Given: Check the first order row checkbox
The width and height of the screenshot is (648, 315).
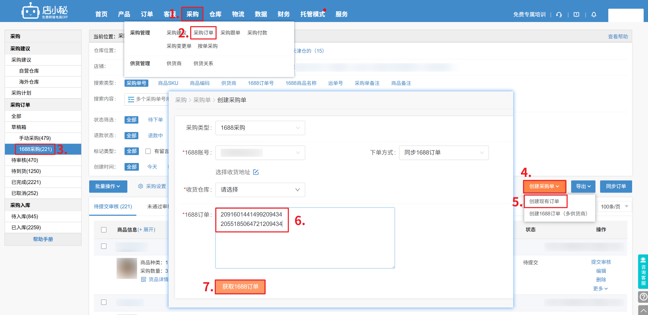Looking at the screenshot, I should (104, 246).
